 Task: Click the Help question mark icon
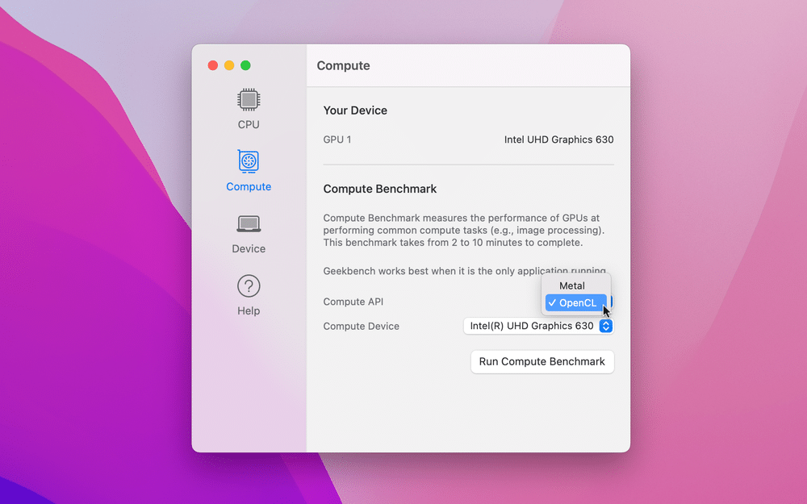pos(249,285)
